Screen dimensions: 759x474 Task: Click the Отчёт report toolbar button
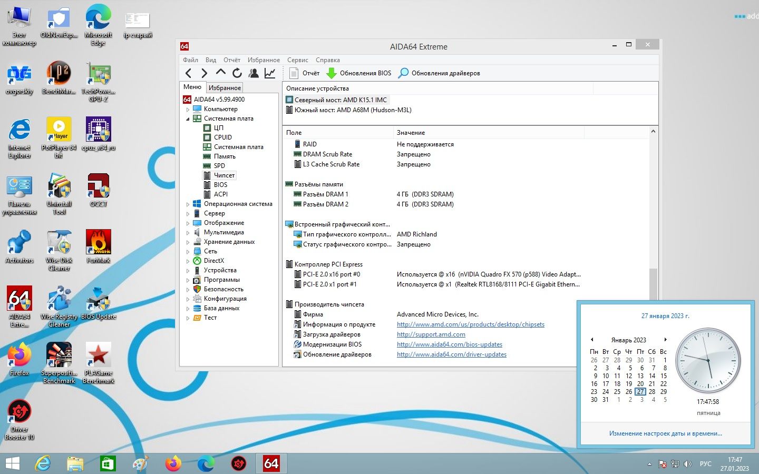[x=305, y=73]
